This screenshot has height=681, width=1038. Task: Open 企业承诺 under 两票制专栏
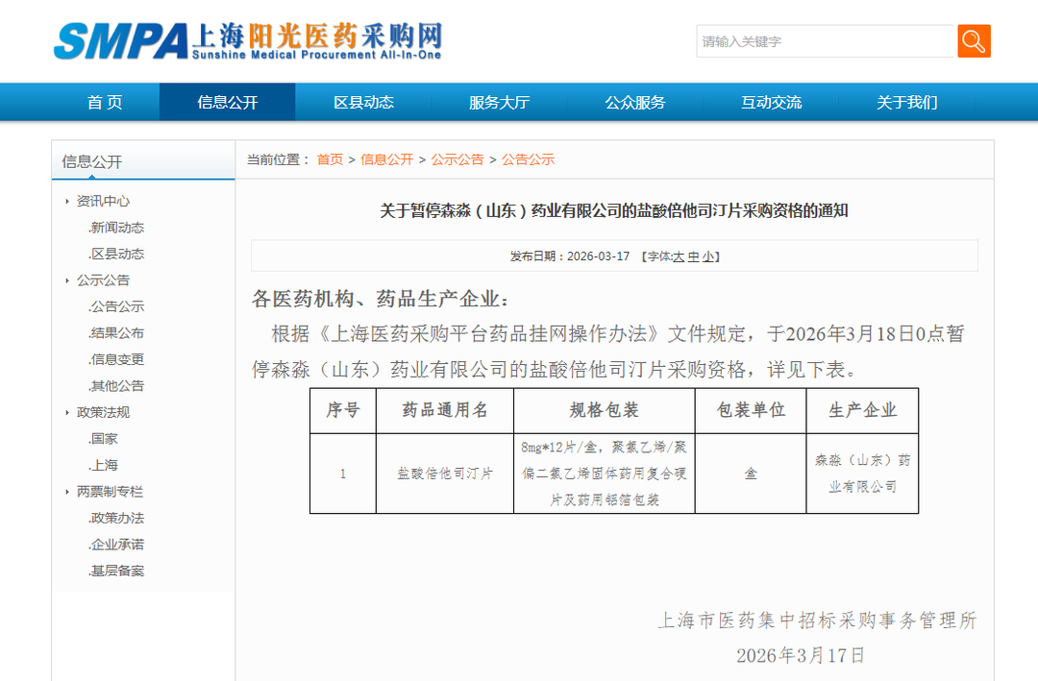[117, 545]
